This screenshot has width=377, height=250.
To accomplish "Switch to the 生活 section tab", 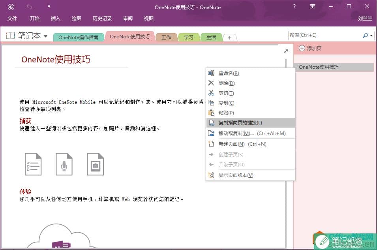I will [x=211, y=37].
